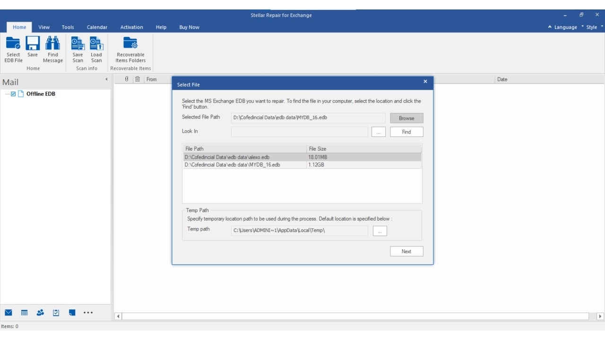This screenshot has height=340, width=605.
Task: Collapse the Mail navigation pane arrow
Action: pyautogui.click(x=106, y=79)
